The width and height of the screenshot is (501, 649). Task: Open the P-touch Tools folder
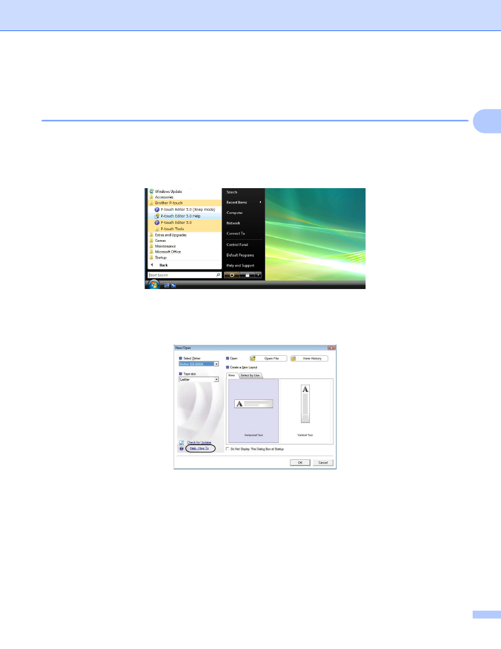point(172,229)
